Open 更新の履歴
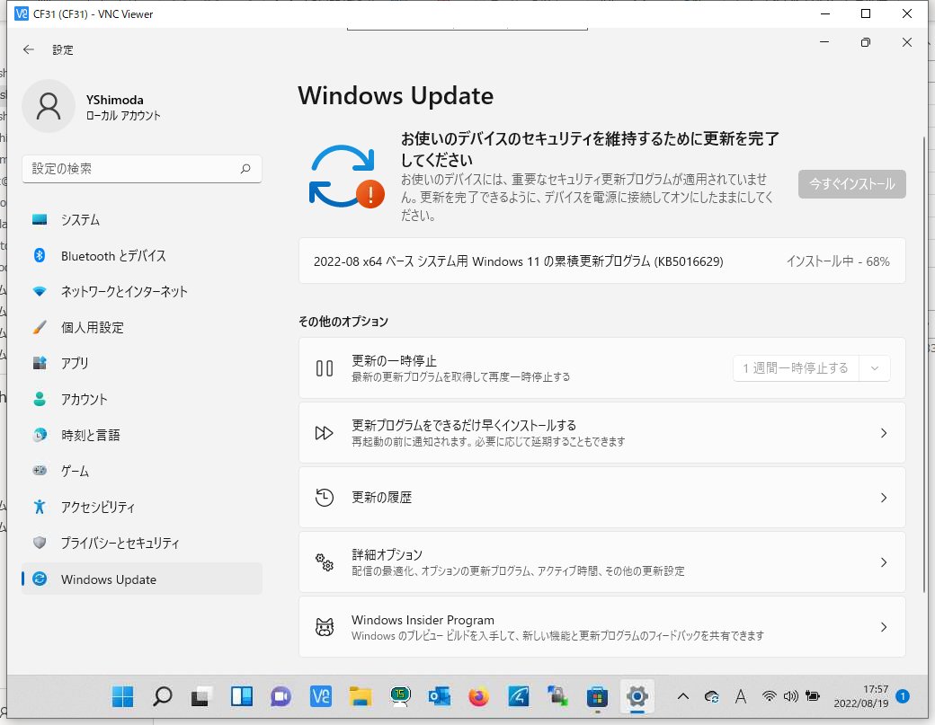The image size is (935, 725). point(601,498)
